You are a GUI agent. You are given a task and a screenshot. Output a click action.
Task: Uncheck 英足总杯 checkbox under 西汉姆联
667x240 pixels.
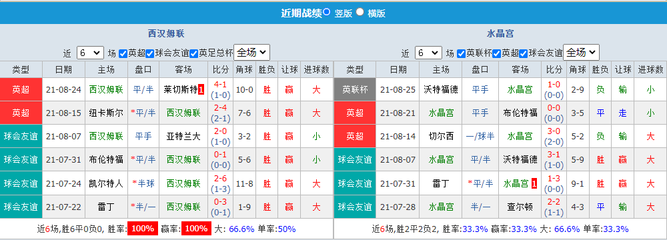tap(194, 53)
